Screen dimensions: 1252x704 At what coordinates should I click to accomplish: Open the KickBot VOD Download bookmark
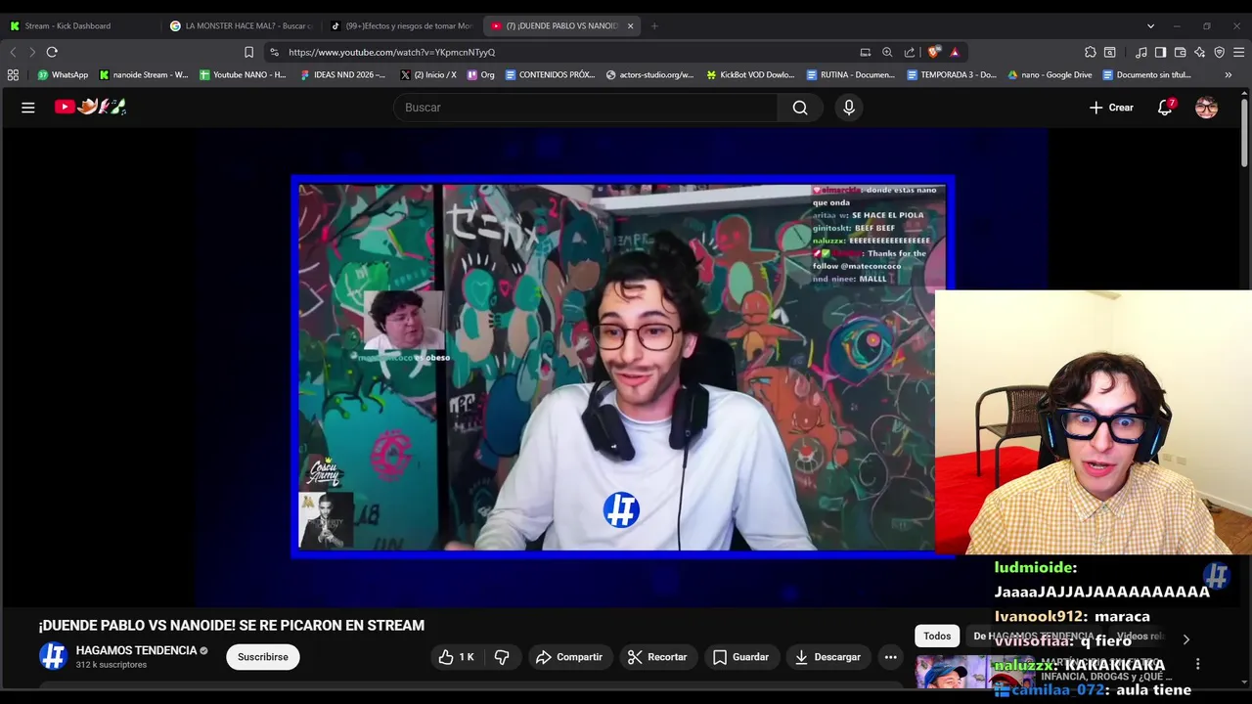coord(750,74)
